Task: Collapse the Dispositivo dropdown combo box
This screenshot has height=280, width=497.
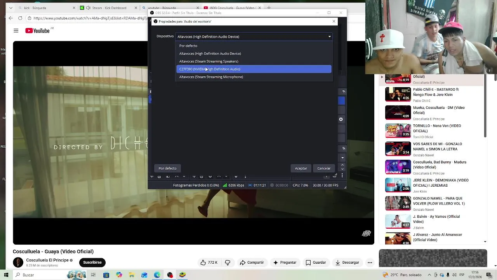Action: [254, 37]
